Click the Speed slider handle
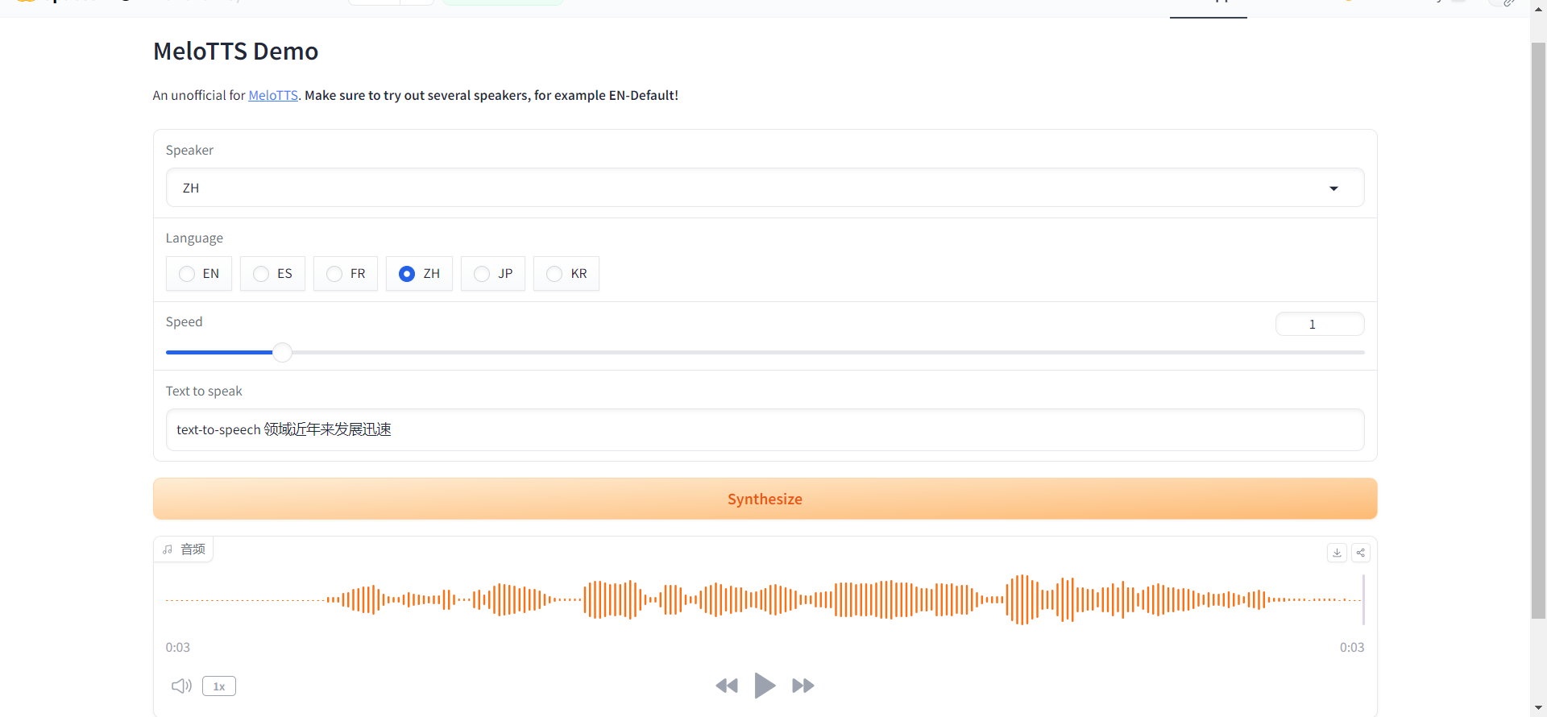This screenshot has height=717, width=1547. pos(282,352)
